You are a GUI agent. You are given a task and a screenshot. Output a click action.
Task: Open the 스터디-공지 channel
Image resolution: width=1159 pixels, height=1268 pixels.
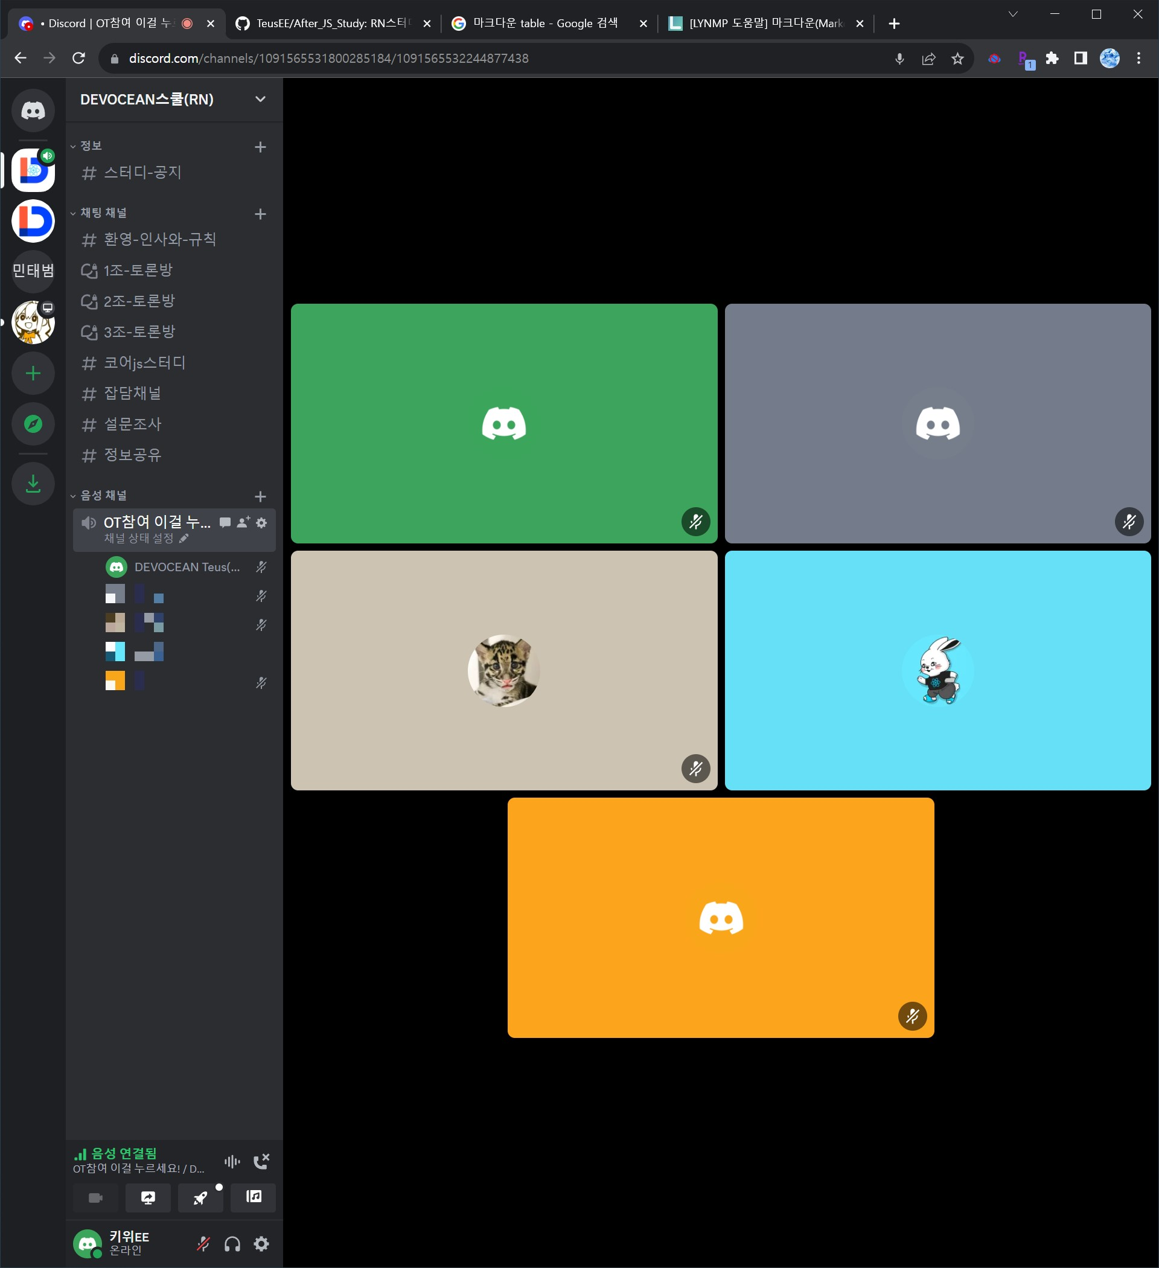click(174, 173)
